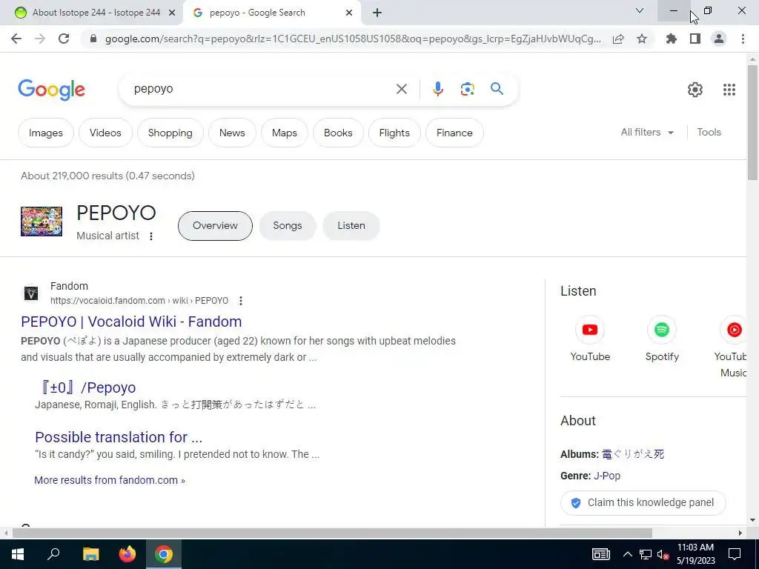Viewport: 759px width, 569px height.
Task: Open more options next to Musical artist
Action: 151,236
